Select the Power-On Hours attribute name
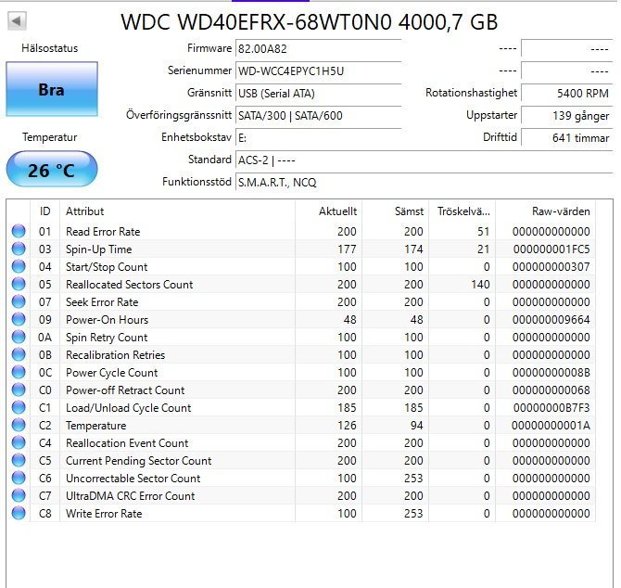 pos(107,320)
